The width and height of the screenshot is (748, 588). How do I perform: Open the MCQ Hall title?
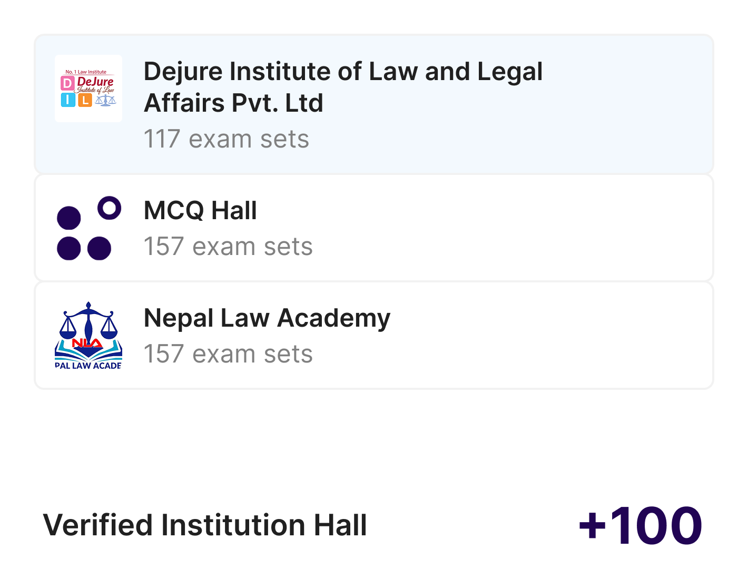click(x=200, y=211)
